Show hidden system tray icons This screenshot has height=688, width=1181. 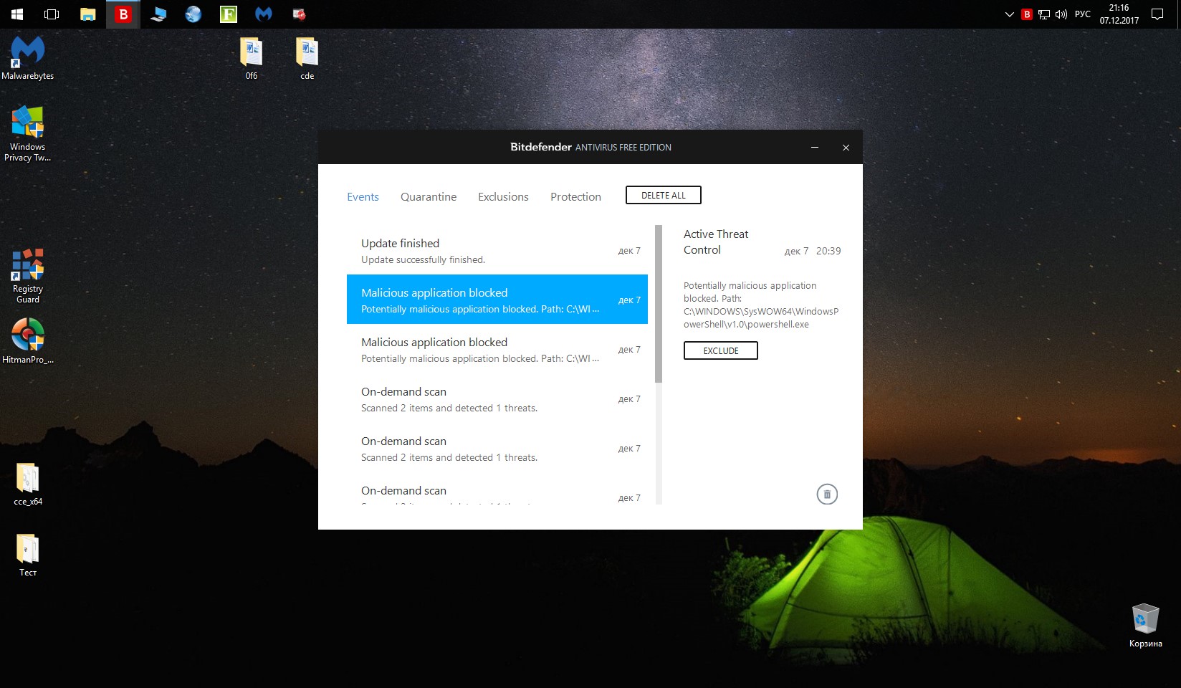[1009, 14]
